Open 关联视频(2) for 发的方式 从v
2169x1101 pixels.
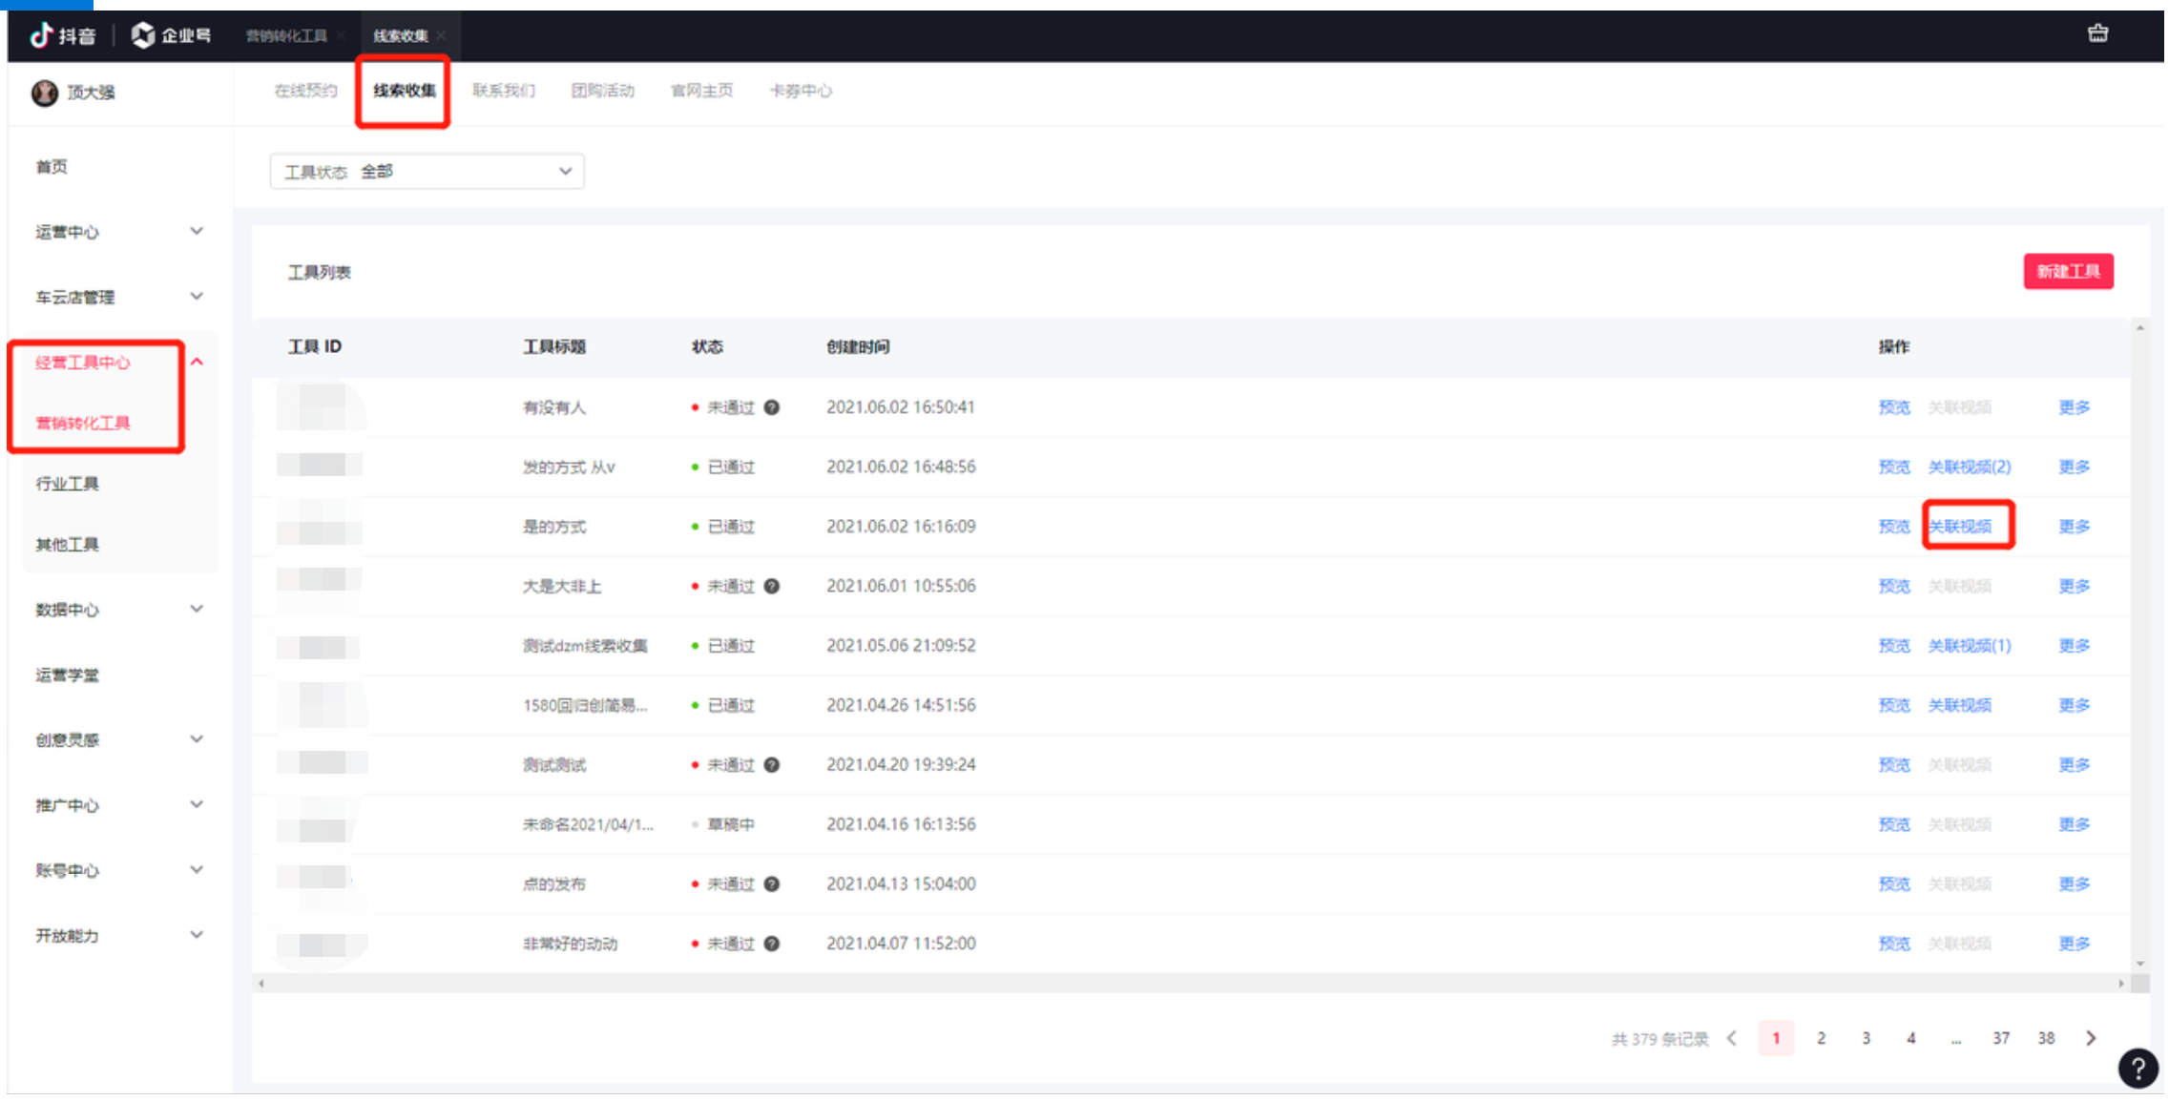[x=1970, y=467]
